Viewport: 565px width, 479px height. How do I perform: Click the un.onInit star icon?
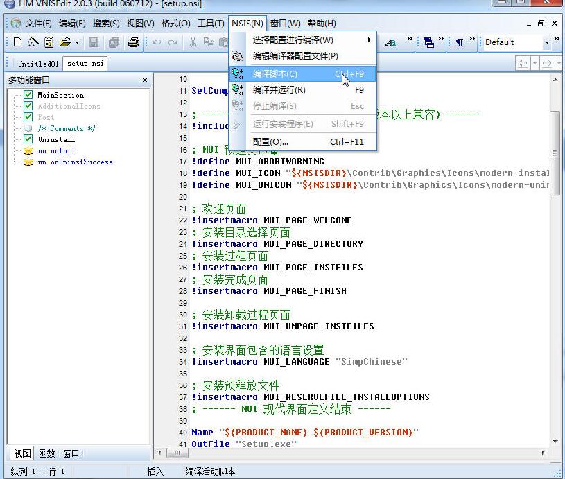click(x=28, y=150)
